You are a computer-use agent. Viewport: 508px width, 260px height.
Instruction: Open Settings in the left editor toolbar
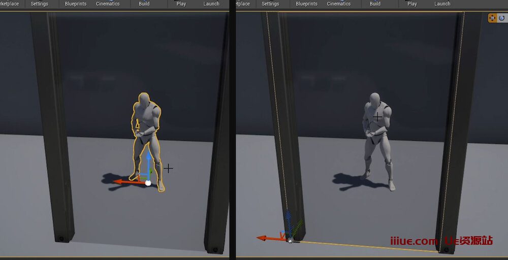tap(39, 4)
